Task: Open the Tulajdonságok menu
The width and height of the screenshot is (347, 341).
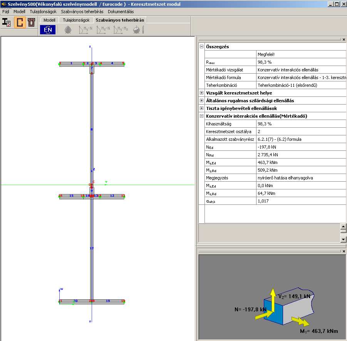Action: point(43,12)
